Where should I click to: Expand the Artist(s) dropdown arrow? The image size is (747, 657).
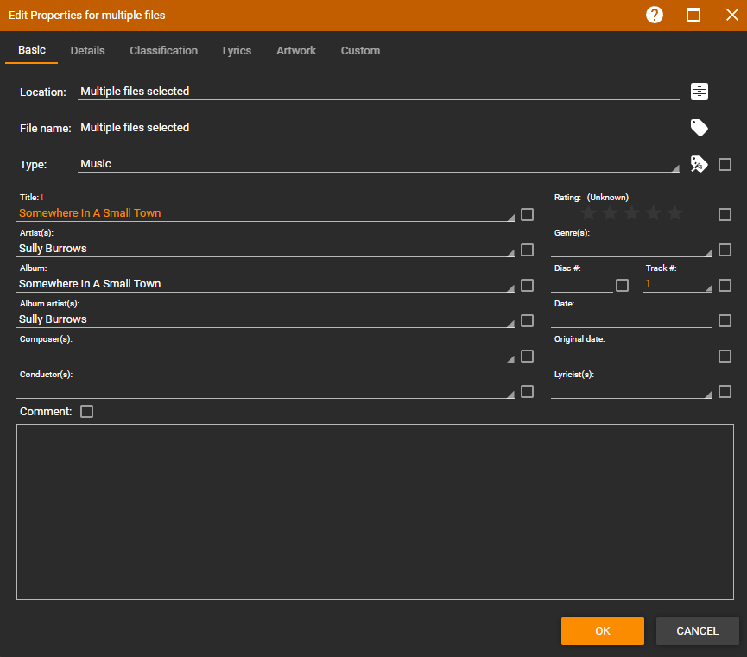tap(510, 252)
